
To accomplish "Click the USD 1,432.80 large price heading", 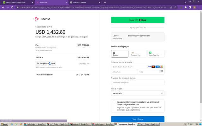I will tap(50, 32).
